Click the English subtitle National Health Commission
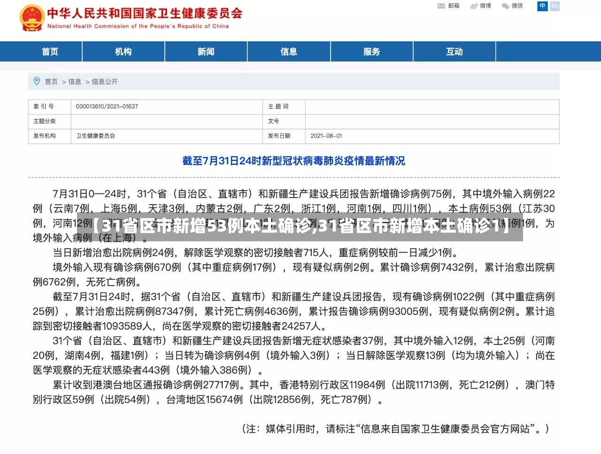This screenshot has width=601, height=454. 138,26
